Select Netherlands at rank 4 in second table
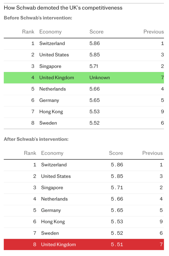 [x=54, y=199]
